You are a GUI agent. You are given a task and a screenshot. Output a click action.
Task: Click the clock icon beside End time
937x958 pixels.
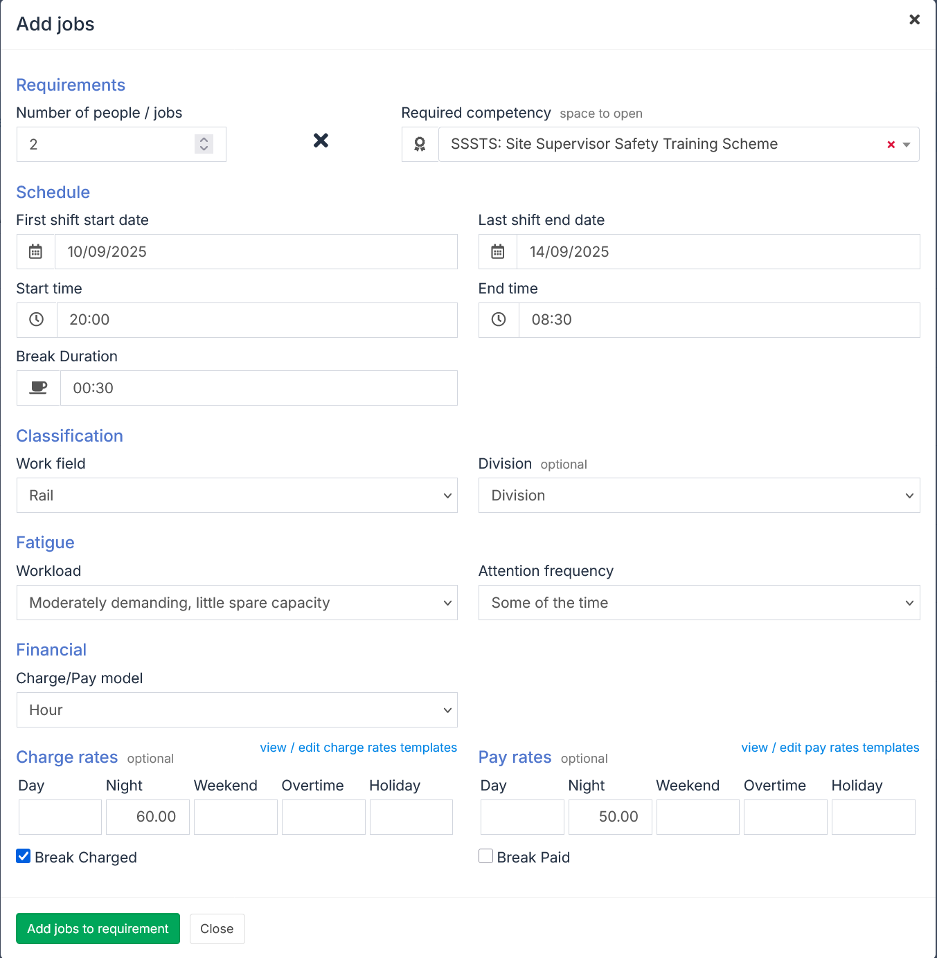click(x=499, y=320)
